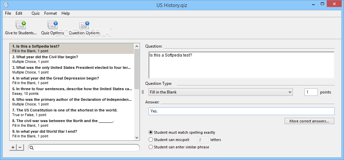Click the question list scrollbar thumb

(x=137, y=69)
